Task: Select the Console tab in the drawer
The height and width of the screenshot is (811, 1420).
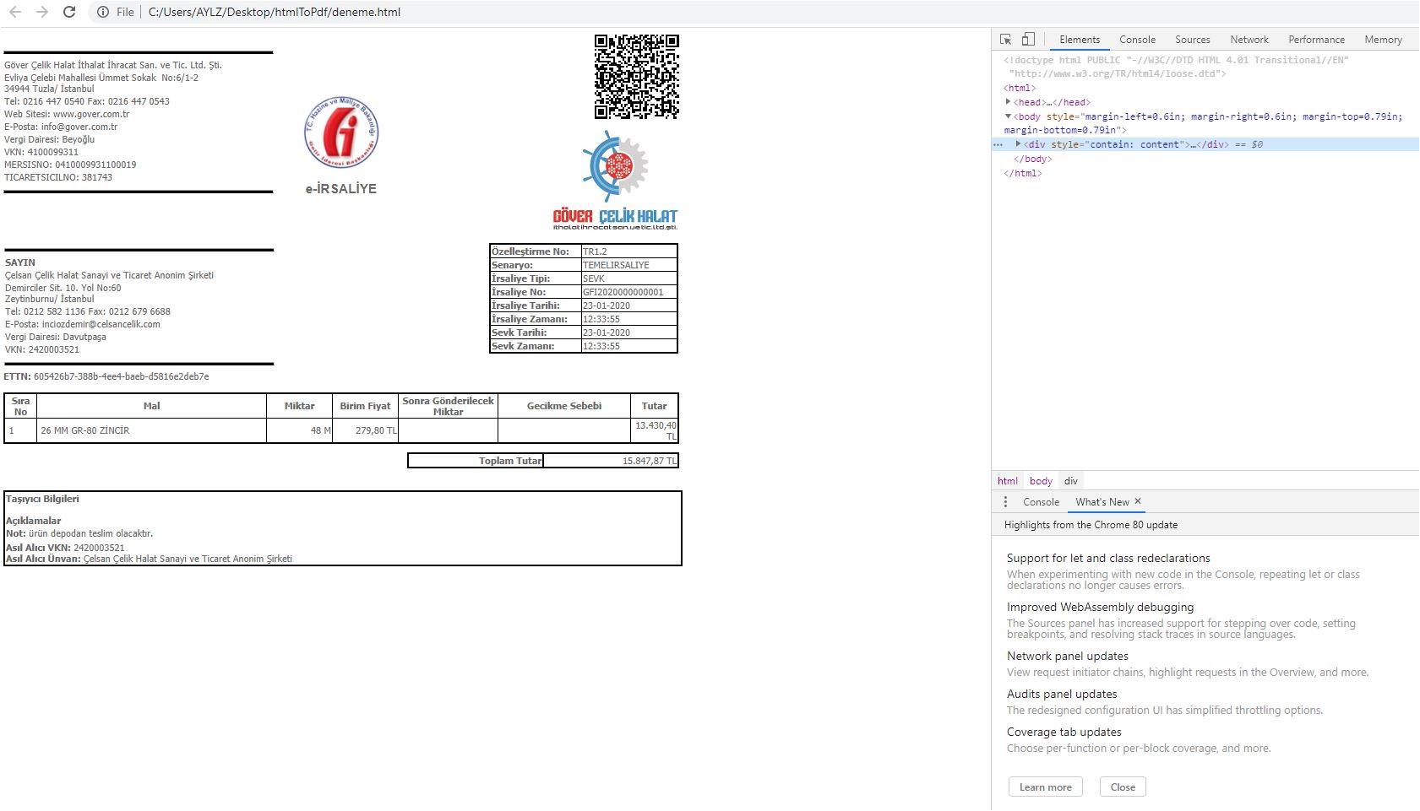Action: pyautogui.click(x=1041, y=502)
